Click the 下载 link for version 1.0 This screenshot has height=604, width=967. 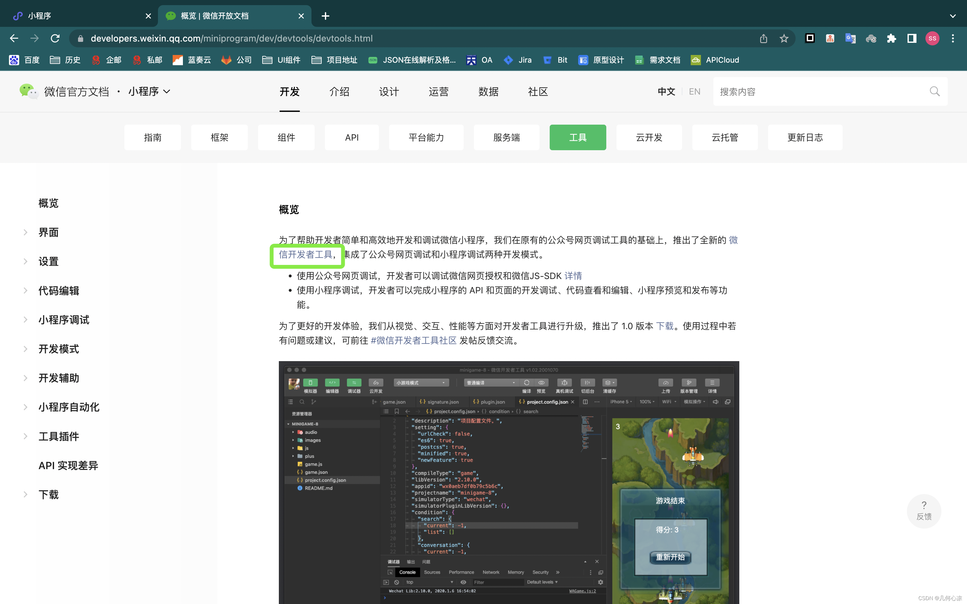[x=664, y=326]
